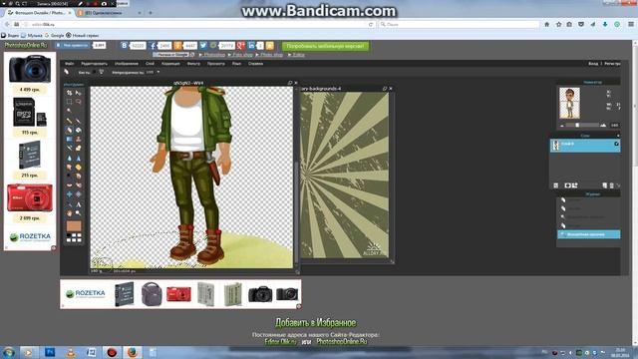Click 'Добавить в Избранное' link
638x359 pixels.
(315, 323)
